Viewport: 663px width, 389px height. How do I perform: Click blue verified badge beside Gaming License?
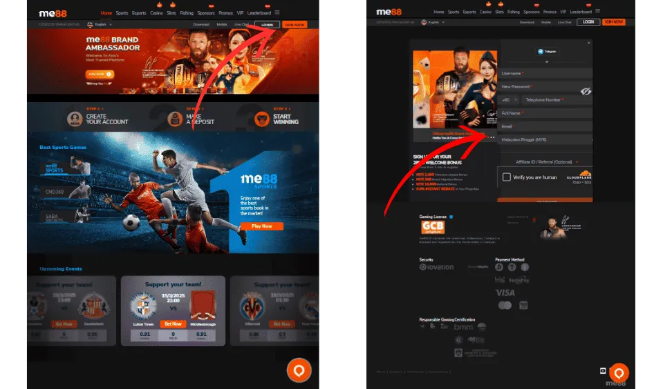pyautogui.click(x=451, y=217)
